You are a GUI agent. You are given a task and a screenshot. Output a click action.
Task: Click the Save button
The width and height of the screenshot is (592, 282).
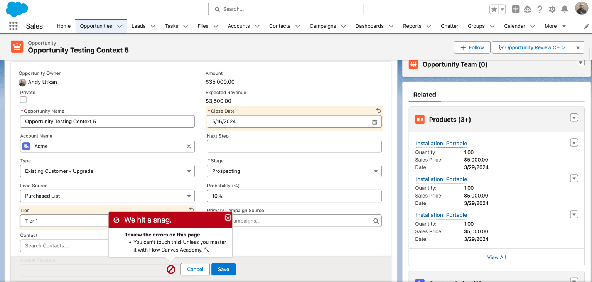[223, 269]
